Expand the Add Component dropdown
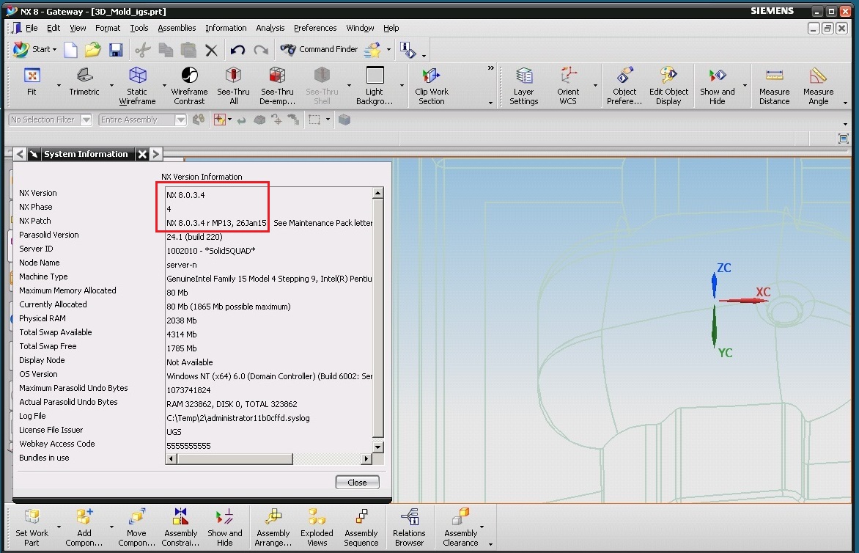 pyautogui.click(x=111, y=528)
